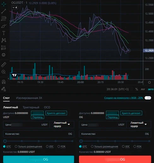
Task: Switch to the Спот tab
Action: click(6, 98)
